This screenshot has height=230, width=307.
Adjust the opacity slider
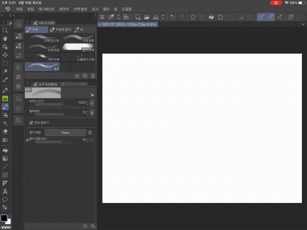tap(54, 114)
